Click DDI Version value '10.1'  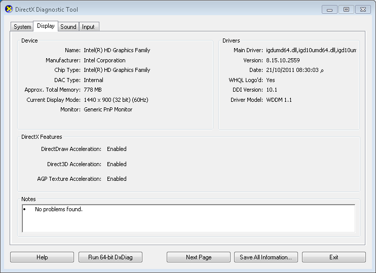[x=272, y=90]
